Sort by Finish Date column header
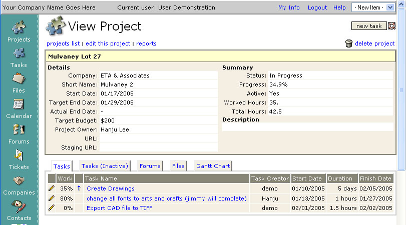Screen dimensions: 406x225 [x=376, y=178]
